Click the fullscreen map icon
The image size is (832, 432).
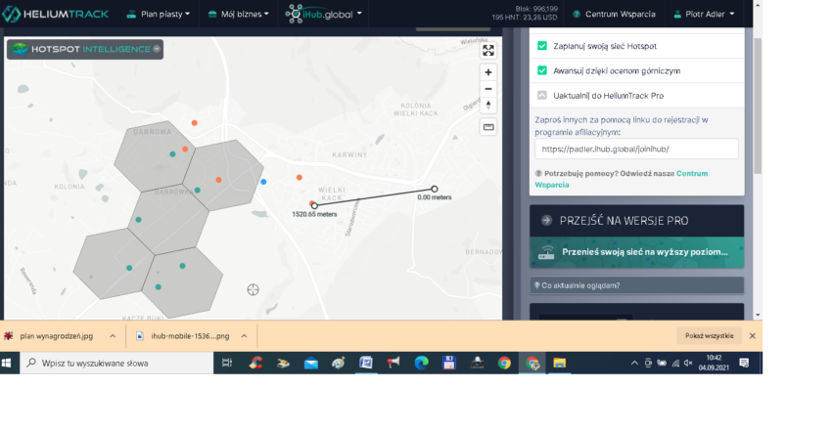(488, 51)
